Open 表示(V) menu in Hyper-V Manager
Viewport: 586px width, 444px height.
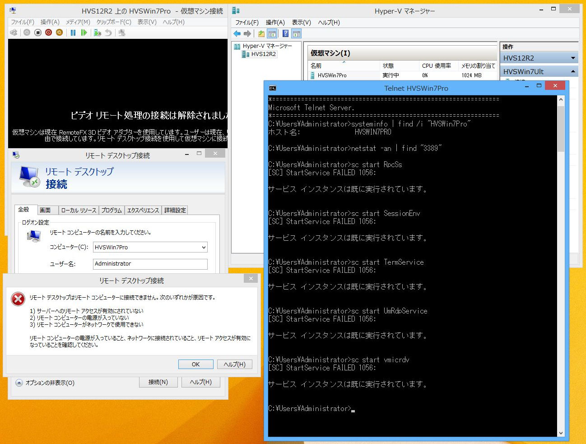tap(301, 22)
